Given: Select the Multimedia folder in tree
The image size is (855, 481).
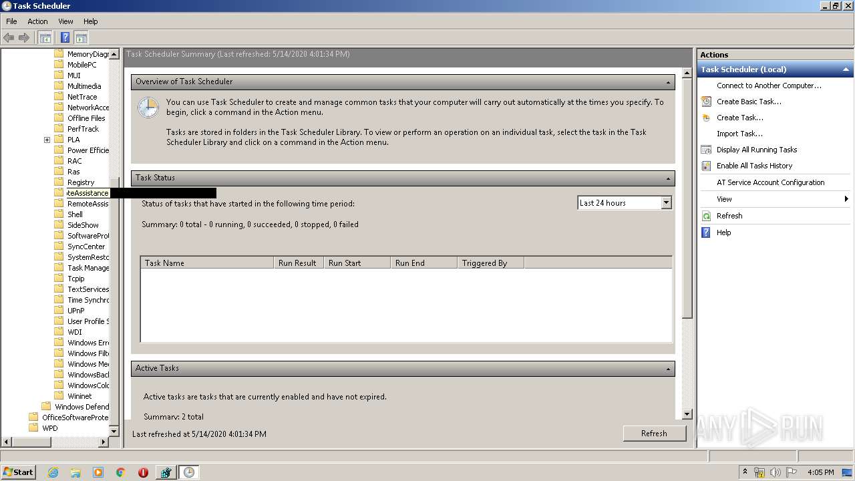Looking at the screenshot, I should pos(84,86).
